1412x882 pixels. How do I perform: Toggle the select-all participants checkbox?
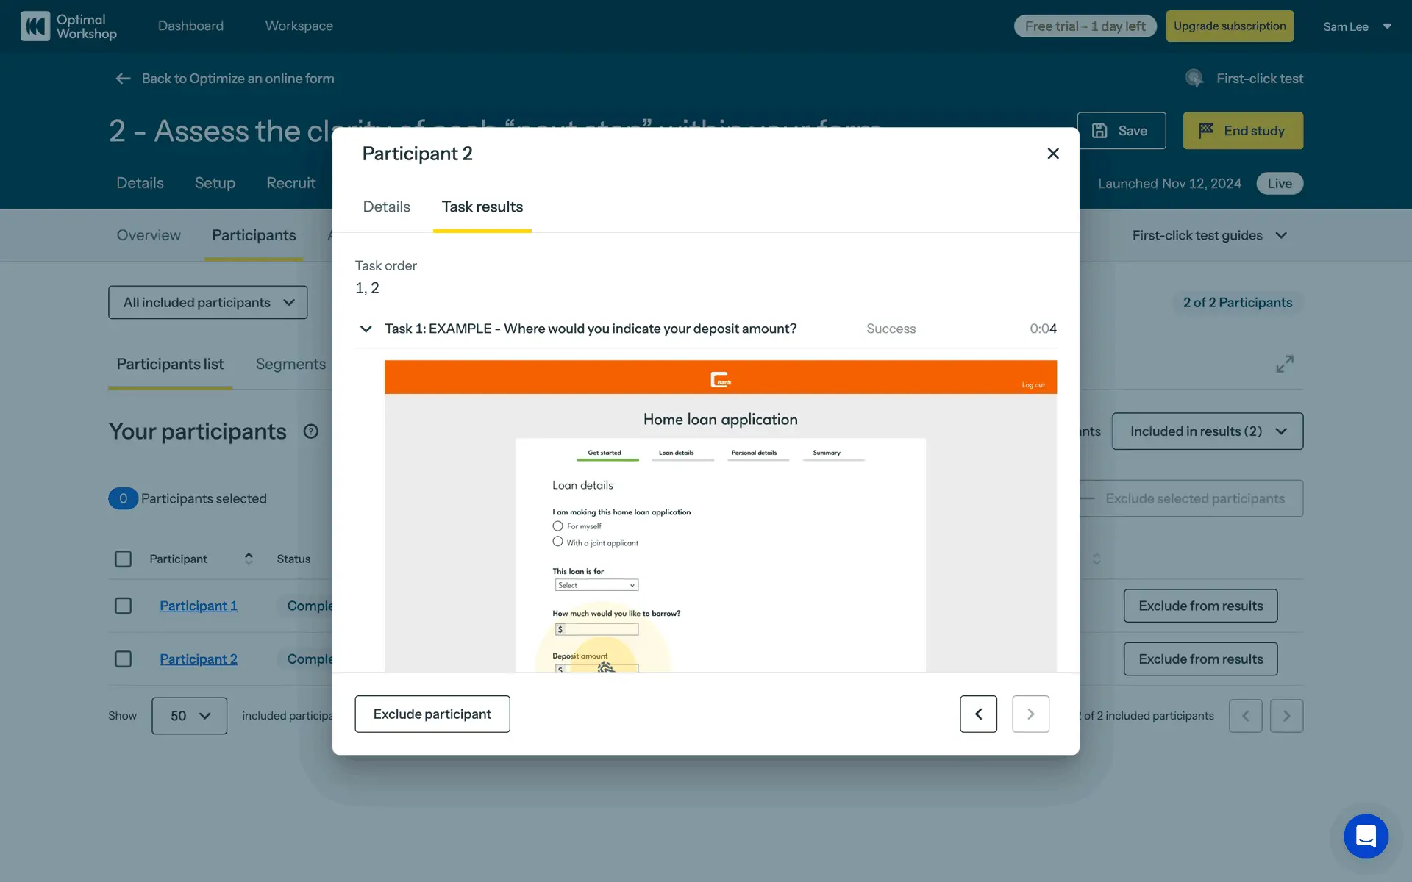[124, 559]
